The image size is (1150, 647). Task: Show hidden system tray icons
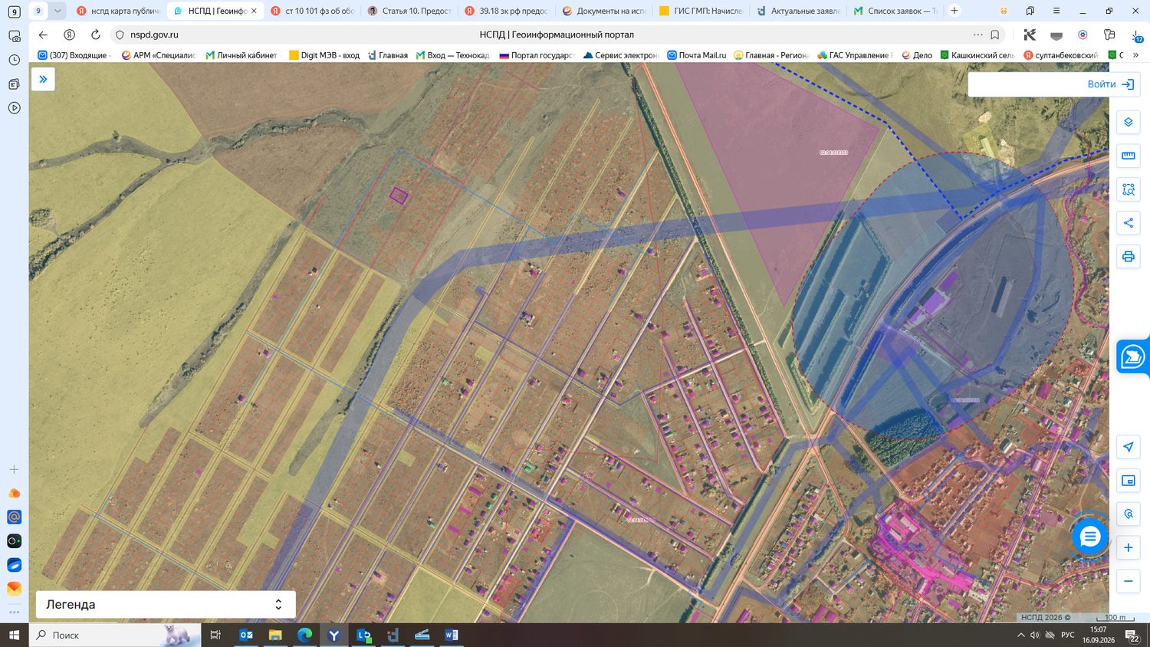coord(1020,636)
